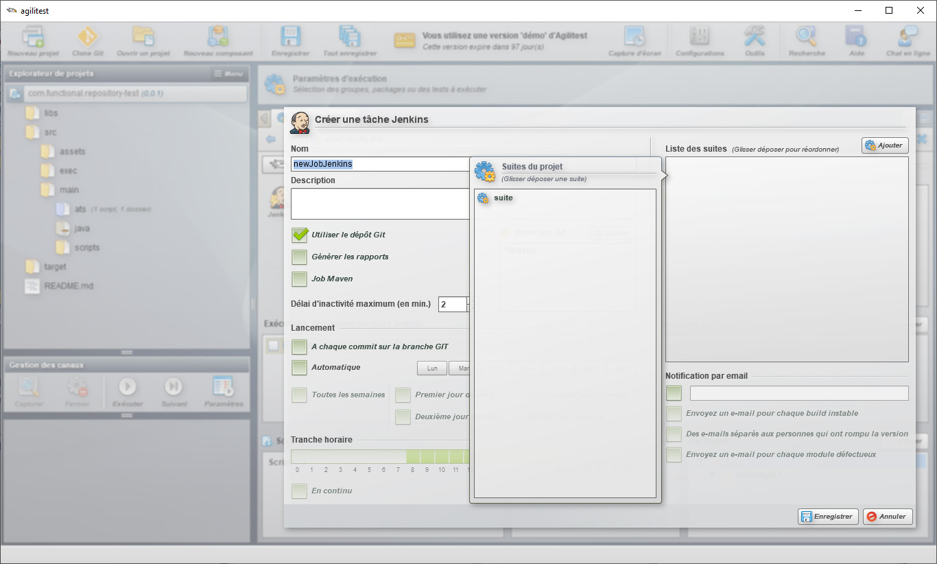Check the Deuxième jour checkbox
This screenshot has height=564, width=937.
[403, 417]
